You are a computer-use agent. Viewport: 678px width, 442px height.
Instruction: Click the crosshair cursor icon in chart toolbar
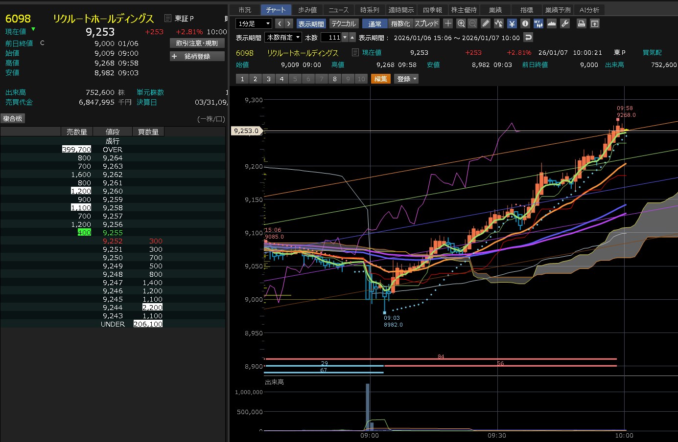tap(448, 23)
